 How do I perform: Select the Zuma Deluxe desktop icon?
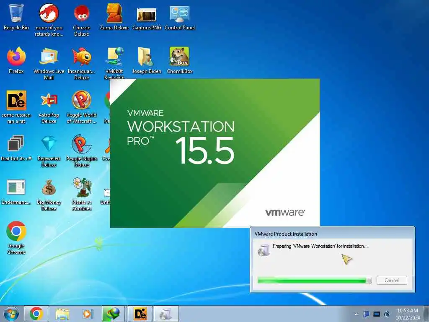click(114, 16)
